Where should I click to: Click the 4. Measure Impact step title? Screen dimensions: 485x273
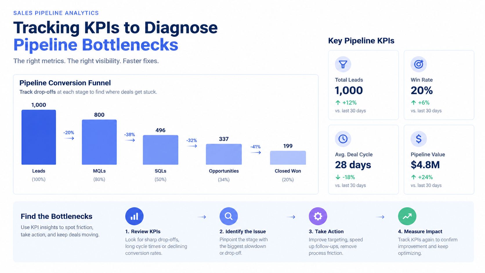[x=420, y=232]
